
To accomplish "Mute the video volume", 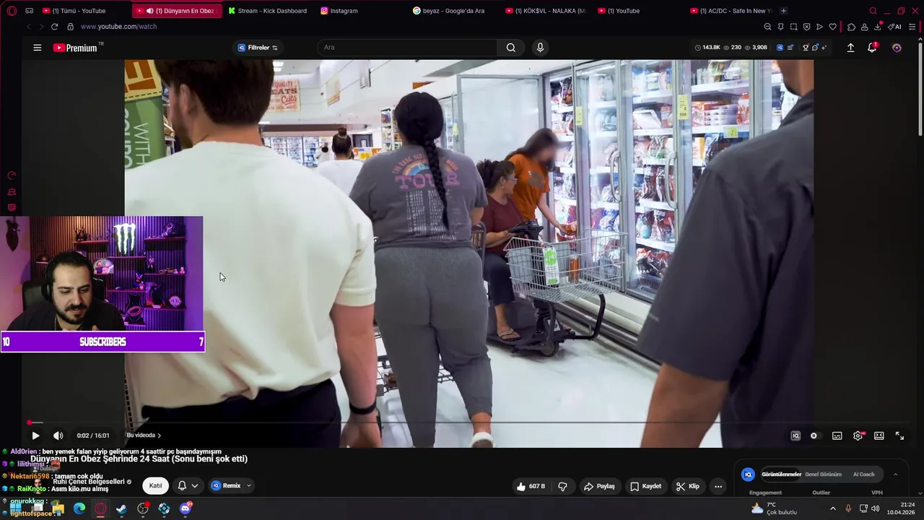I will [58, 435].
